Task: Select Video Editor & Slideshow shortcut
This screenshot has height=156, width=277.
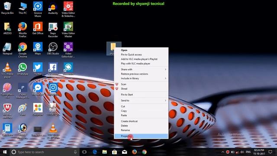Action: [68, 9]
